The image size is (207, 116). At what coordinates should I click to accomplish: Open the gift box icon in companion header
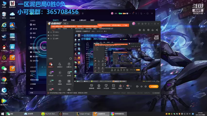[140, 30]
